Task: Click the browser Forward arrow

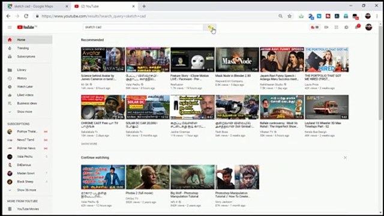Action: (17, 16)
